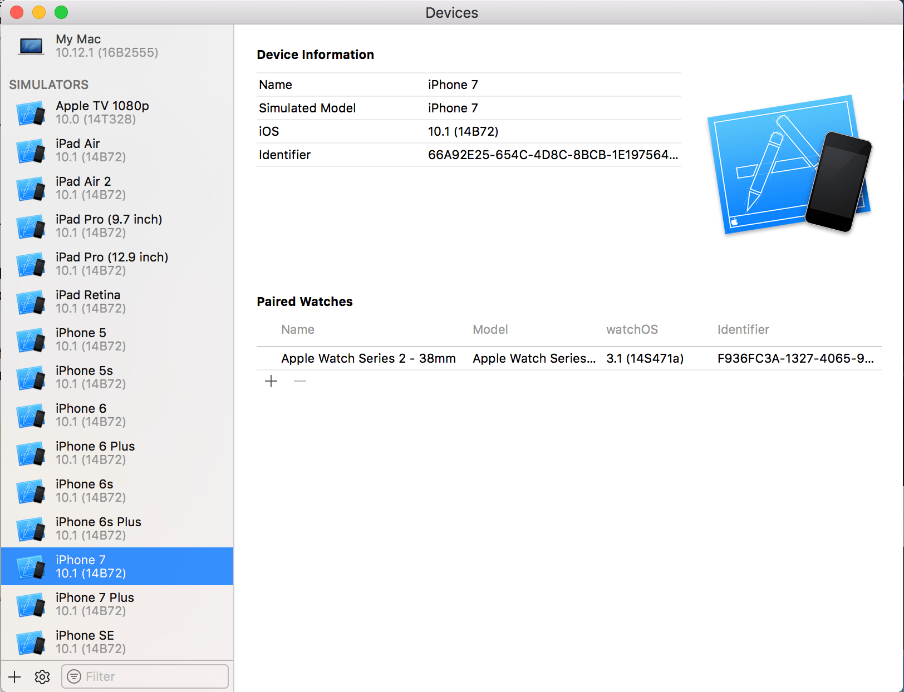The height and width of the screenshot is (692, 904).
Task: Select the iPhone 5s simulator row
Action: point(117,378)
